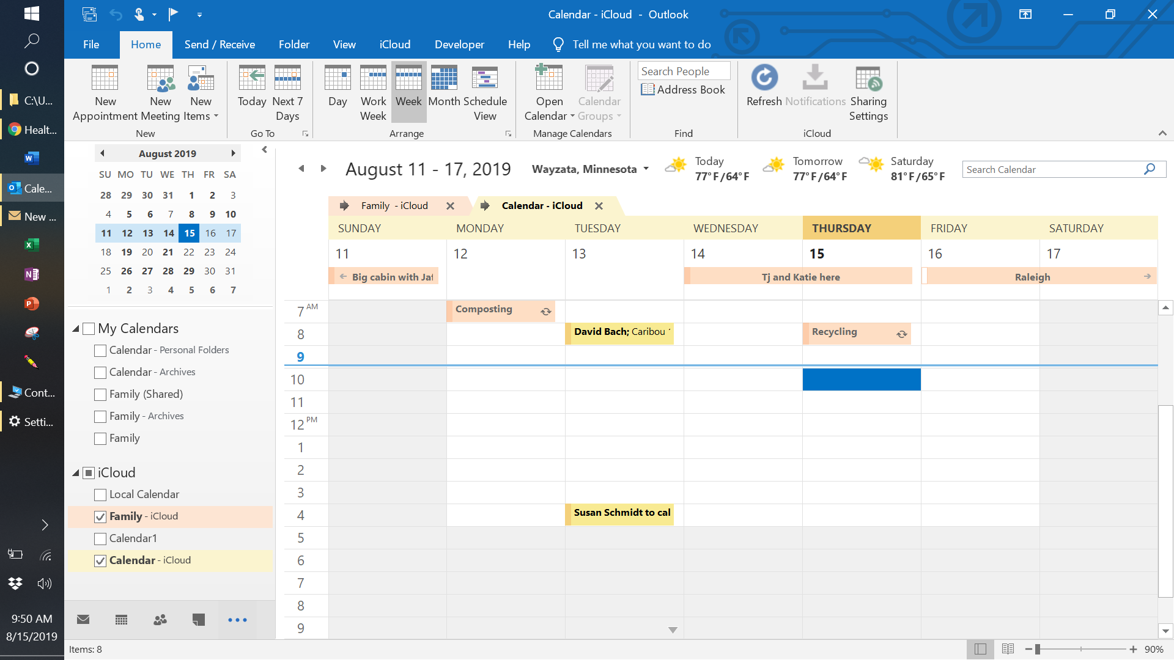Uncheck Calendar - iCloud calendar
Screen dimensions: 1174x660
click(x=100, y=561)
